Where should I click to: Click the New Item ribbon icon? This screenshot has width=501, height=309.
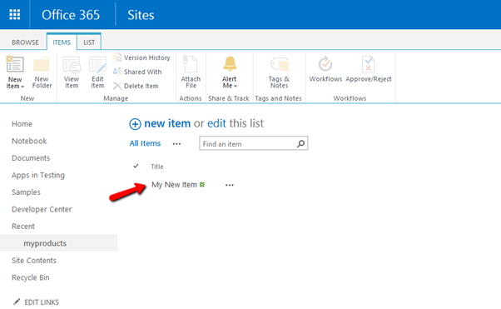click(15, 64)
